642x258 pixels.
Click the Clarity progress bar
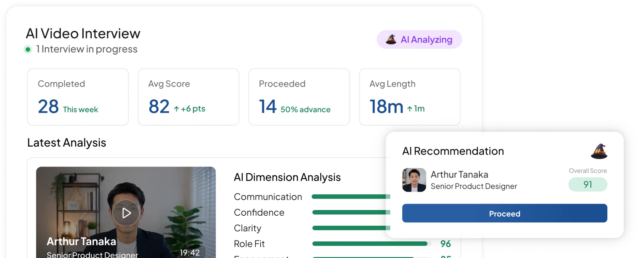(x=351, y=228)
